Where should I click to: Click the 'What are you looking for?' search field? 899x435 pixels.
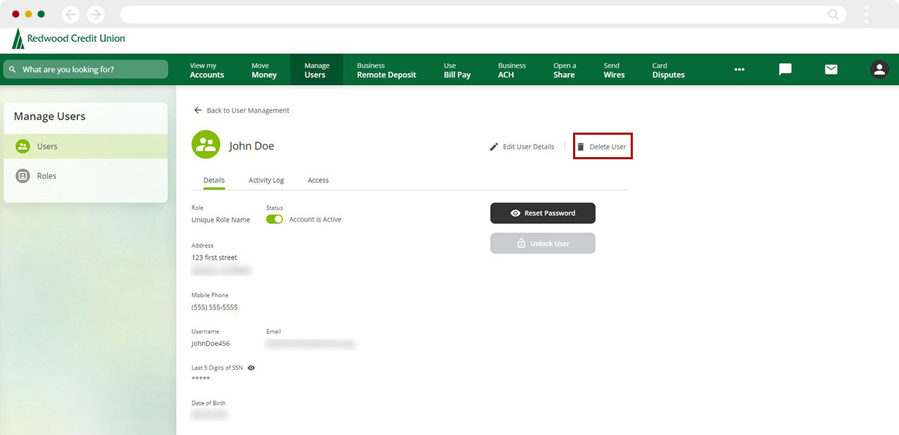coord(86,69)
